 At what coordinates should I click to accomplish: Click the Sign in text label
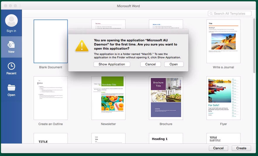11,31
